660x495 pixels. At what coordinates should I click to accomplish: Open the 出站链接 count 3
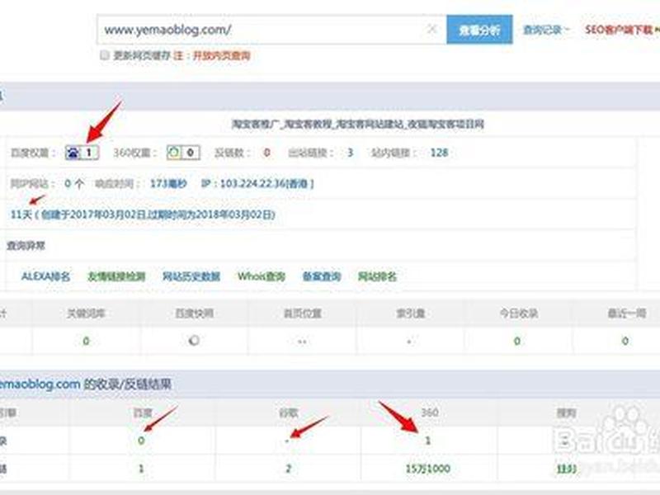click(350, 153)
